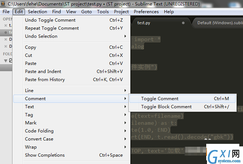Choose Show Completions
243x164 pixels.
point(71,155)
